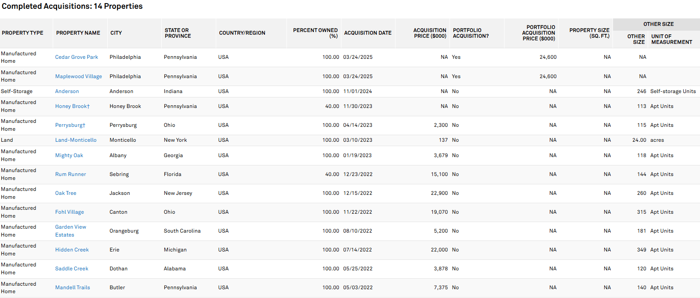Select the 05/03/2022 acquisition date
Image resolution: width=700 pixels, height=298 pixels.
click(358, 287)
